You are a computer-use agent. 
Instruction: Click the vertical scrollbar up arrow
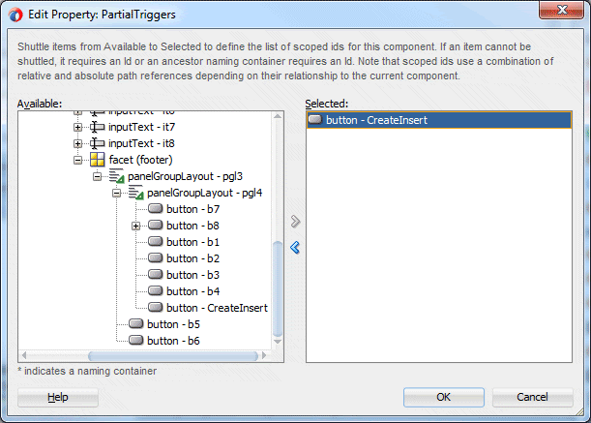278,116
